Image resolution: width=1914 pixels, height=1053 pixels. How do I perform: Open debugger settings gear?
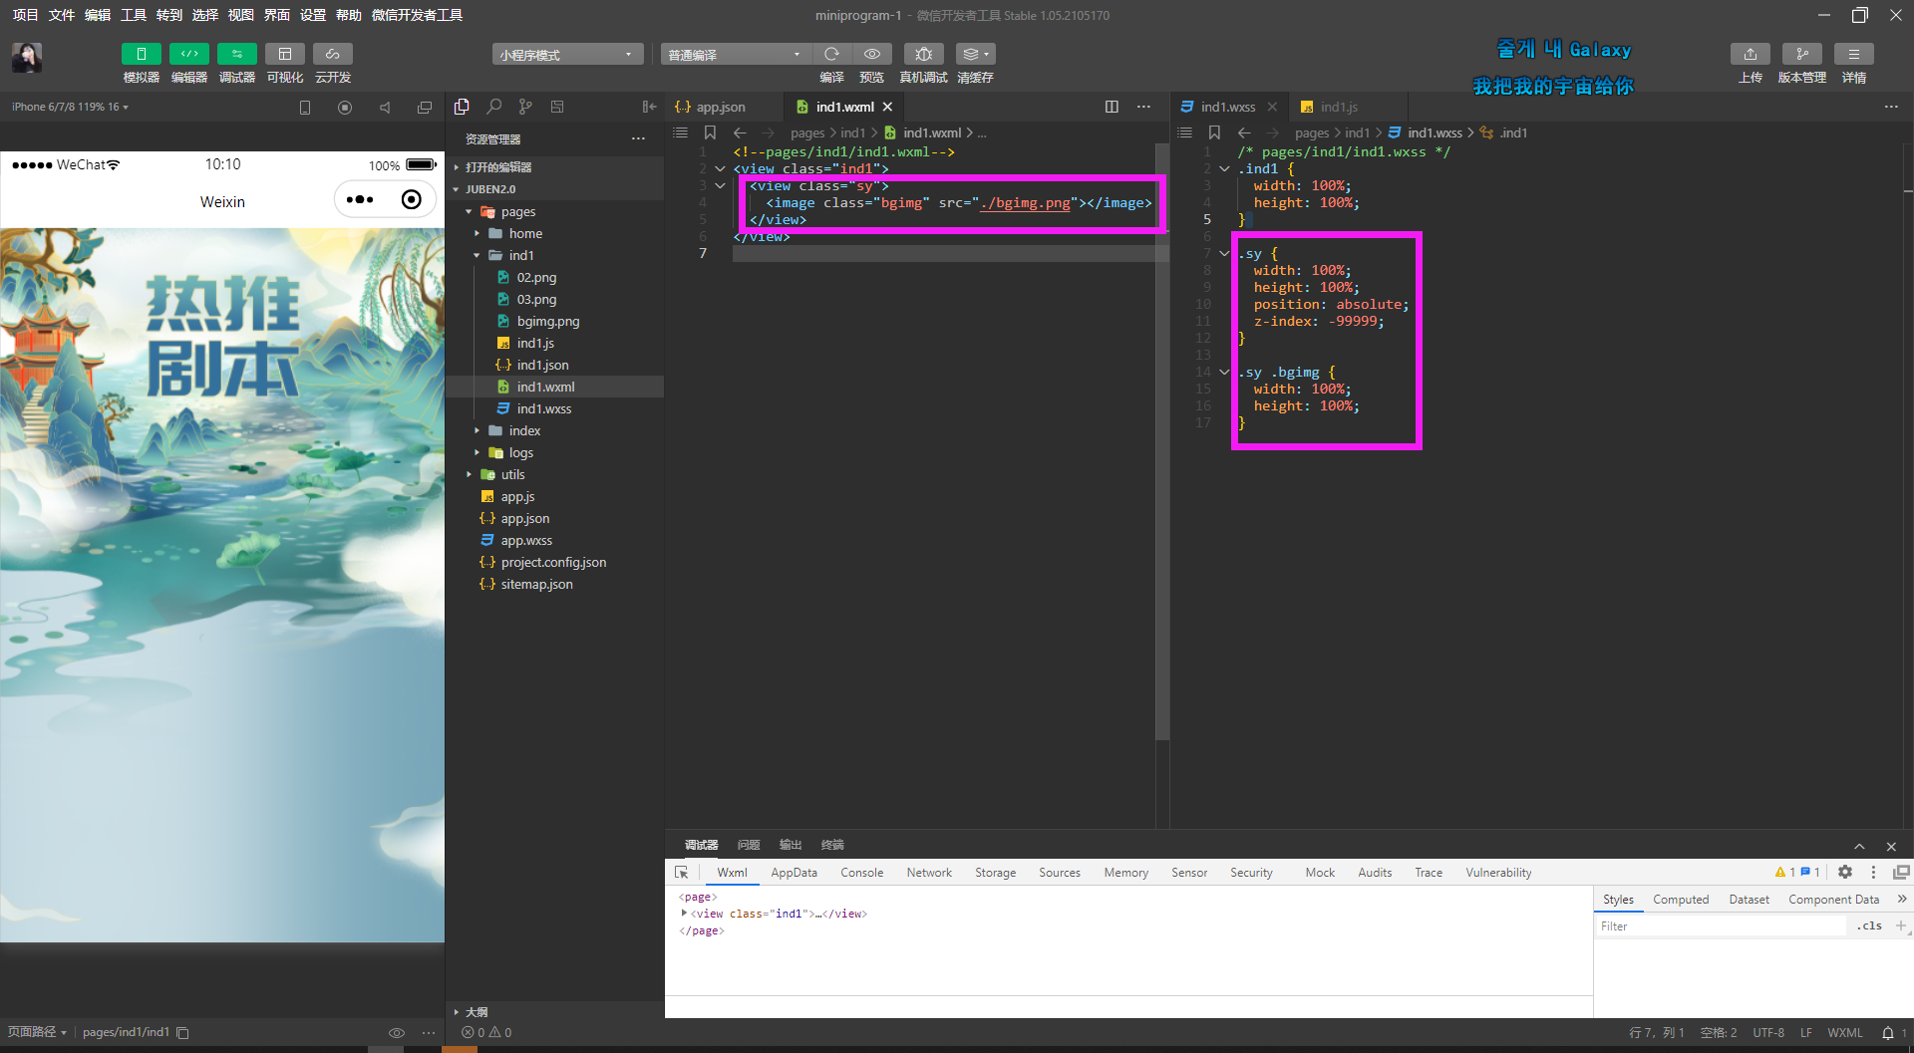tap(1845, 872)
